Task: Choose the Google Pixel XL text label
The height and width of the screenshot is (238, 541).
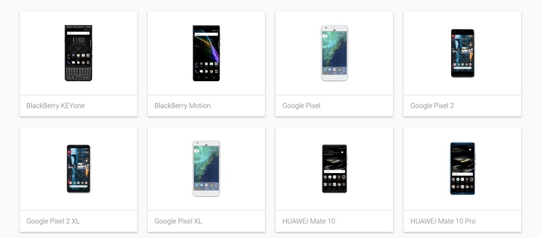Action: point(178,221)
